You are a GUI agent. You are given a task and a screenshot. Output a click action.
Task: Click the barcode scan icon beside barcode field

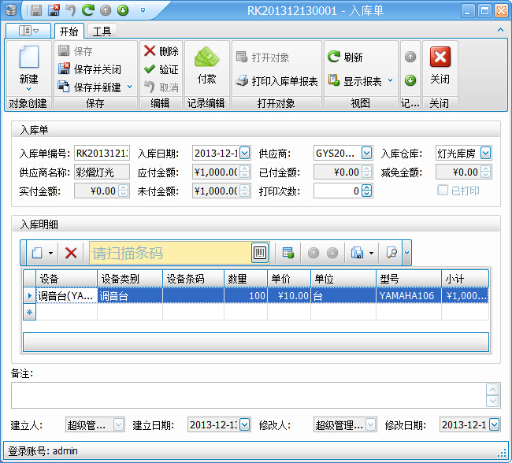click(260, 253)
